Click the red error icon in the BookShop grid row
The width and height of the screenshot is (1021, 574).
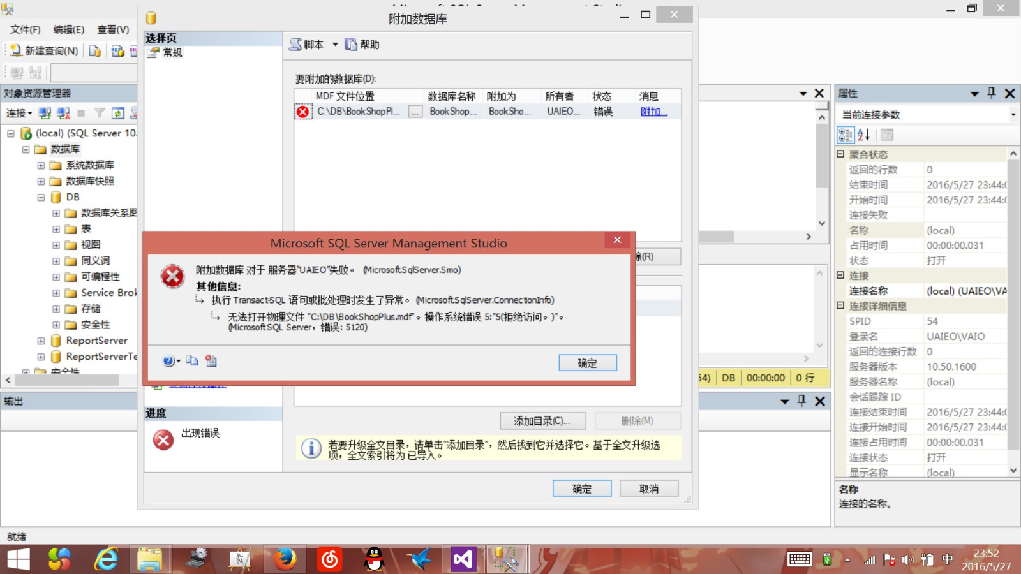coord(302,112)
